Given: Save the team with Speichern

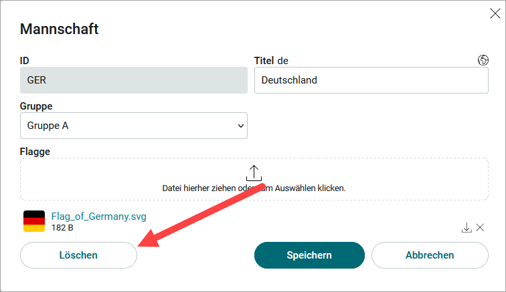Looking at the screenshot, I should pos(309,255).
